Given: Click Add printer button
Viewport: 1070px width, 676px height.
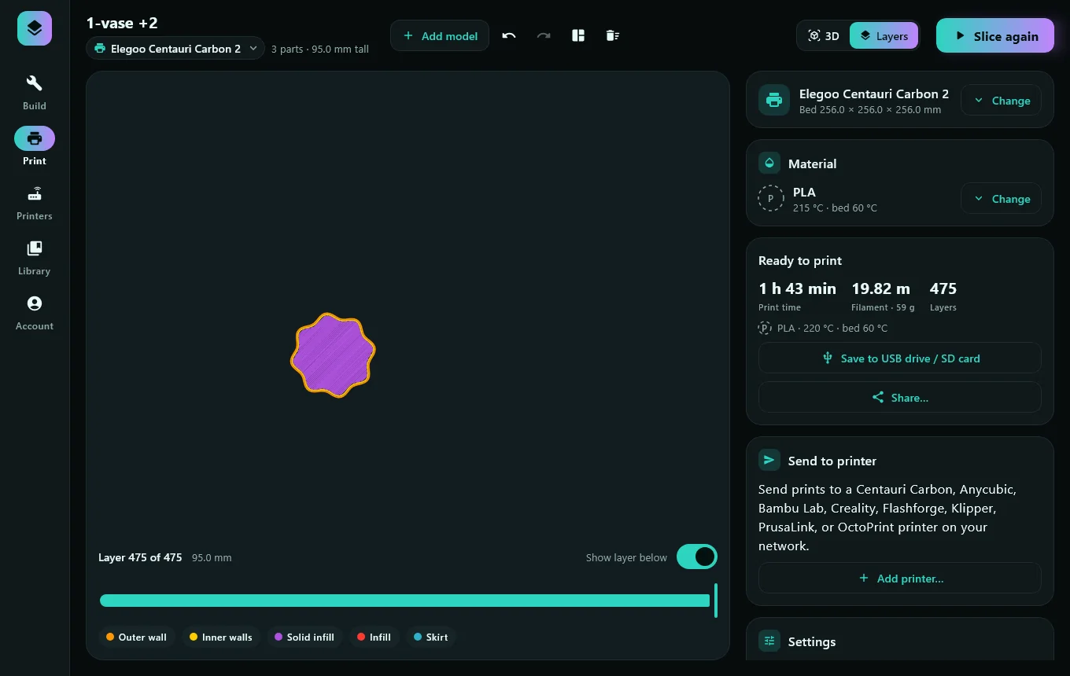Looking at the screenshot, I should coord(900,578).
